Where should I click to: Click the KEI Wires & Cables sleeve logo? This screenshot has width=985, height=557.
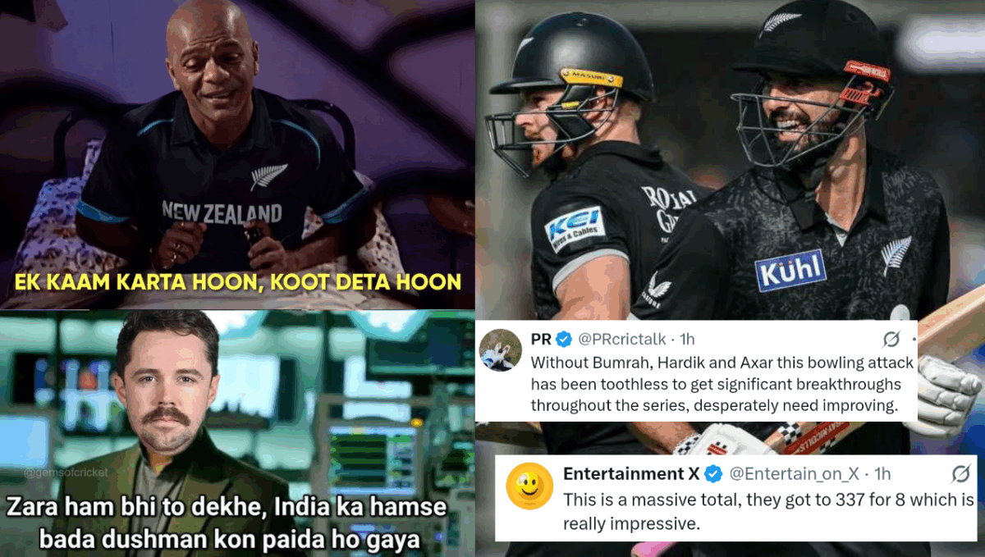click(575, 229)
